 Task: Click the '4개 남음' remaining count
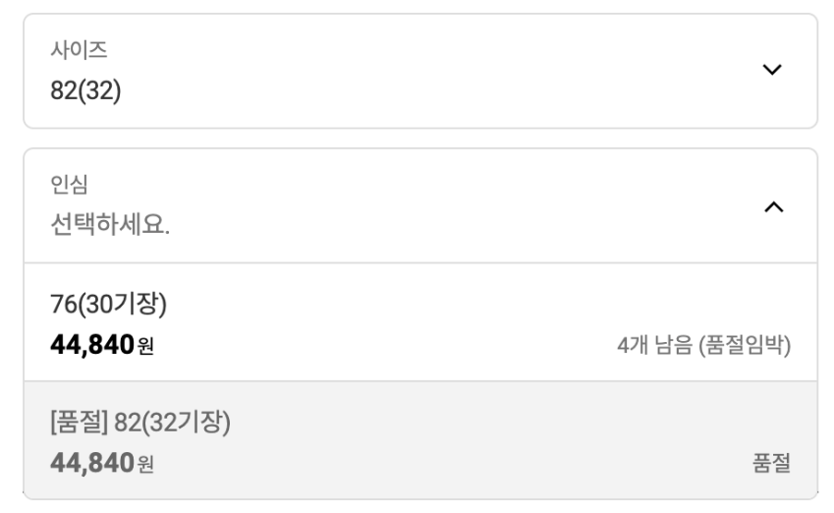click(x=652, y=346)
